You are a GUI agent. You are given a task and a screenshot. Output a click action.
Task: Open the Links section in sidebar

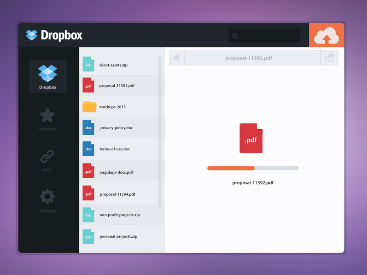(47, 159)
